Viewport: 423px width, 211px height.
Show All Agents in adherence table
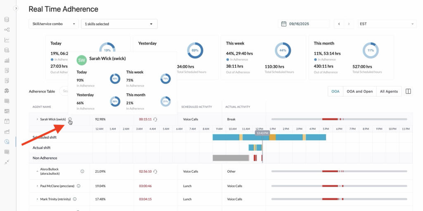click(389, 91)
